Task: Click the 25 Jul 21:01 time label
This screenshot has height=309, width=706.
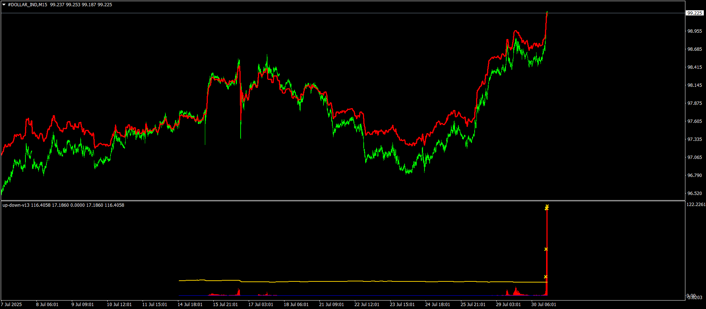Action: click(473, 305)
